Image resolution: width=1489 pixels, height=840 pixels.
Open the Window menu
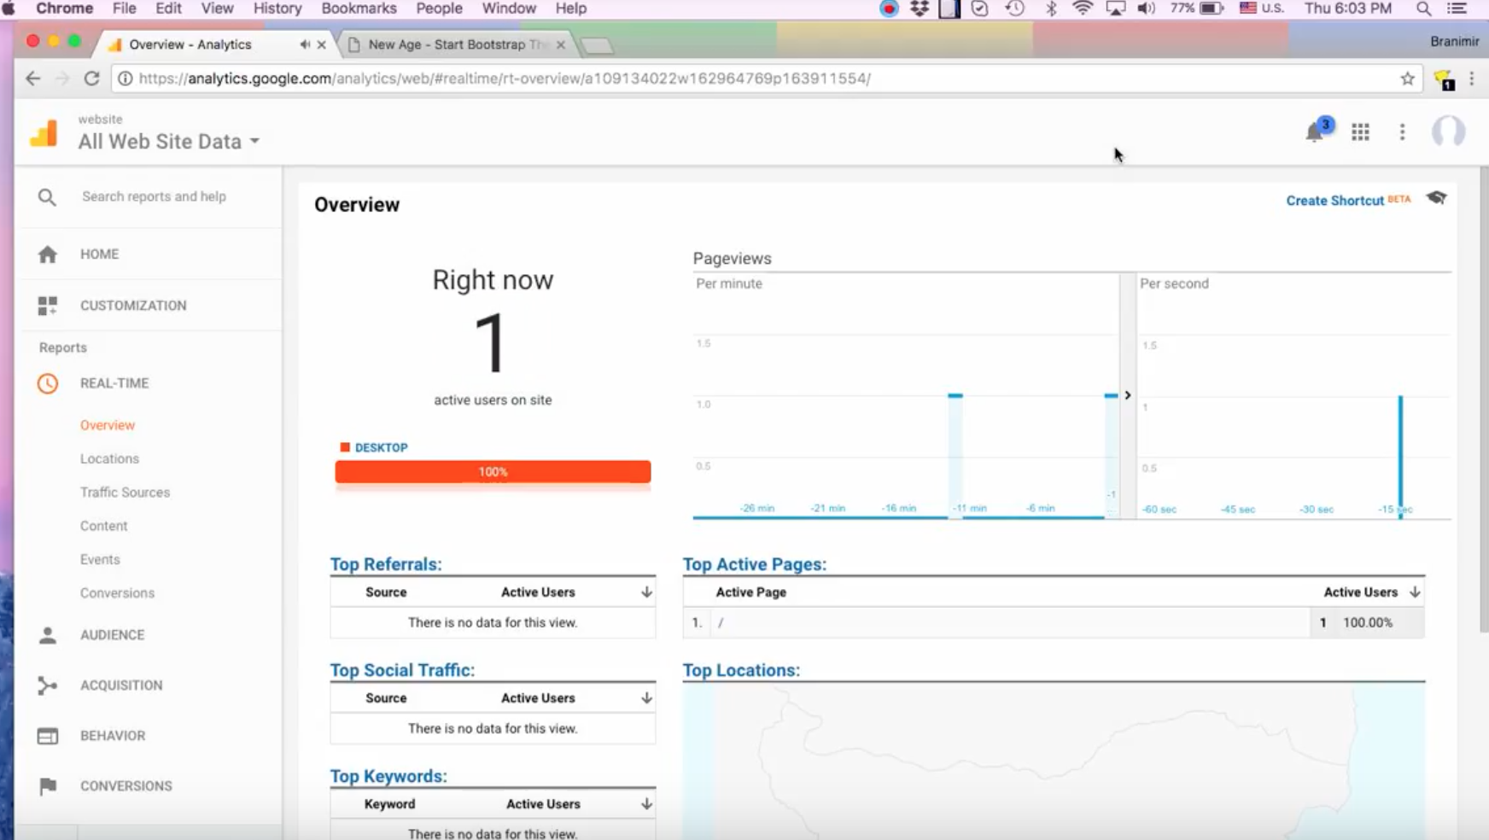509,9
